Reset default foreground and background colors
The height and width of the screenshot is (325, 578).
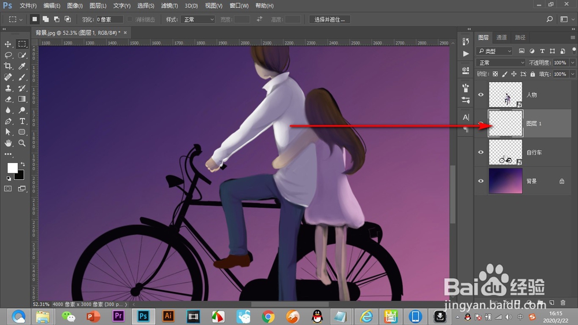tap(9, 179)
